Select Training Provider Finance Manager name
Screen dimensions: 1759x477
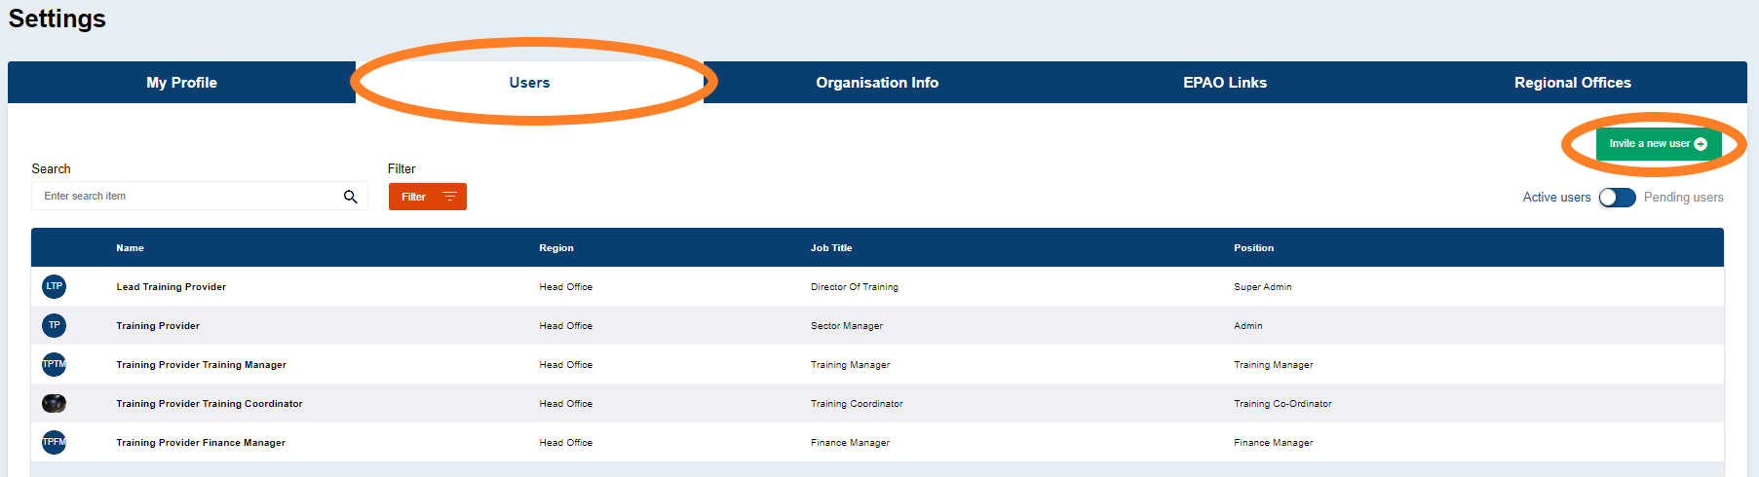pos(201,443)
